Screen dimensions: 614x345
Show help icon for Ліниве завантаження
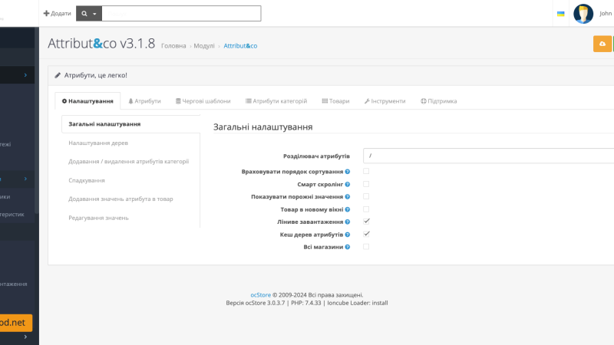[x=348, y=222]
